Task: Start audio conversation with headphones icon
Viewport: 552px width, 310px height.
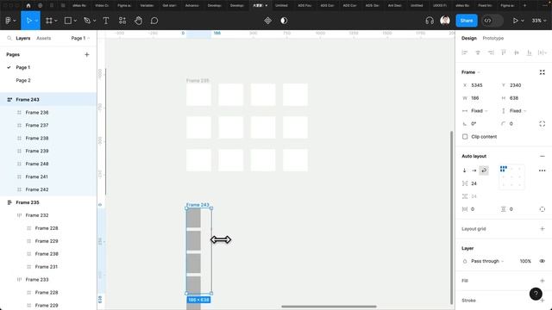Action: click(x=430, y=21)
